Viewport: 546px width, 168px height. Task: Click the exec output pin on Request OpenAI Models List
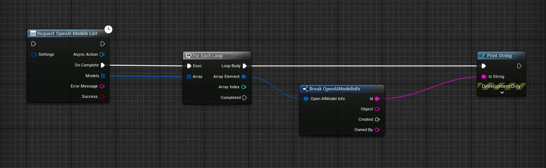coord(103,44)
